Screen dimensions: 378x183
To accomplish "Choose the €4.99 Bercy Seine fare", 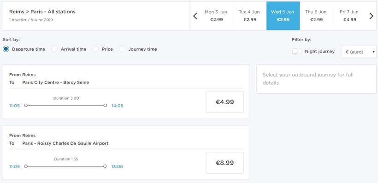I will (224, 102).
